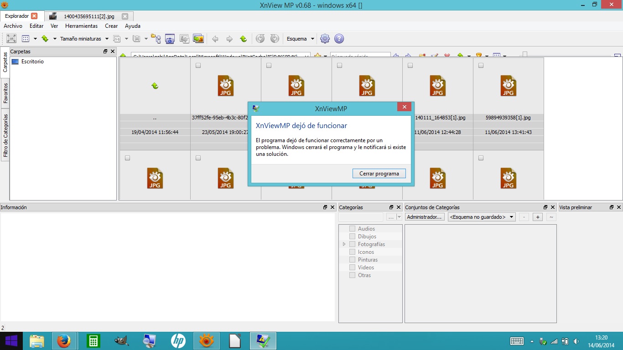
Task: Click the rotate left toolbar icon
Action: (x=260, y=39)
